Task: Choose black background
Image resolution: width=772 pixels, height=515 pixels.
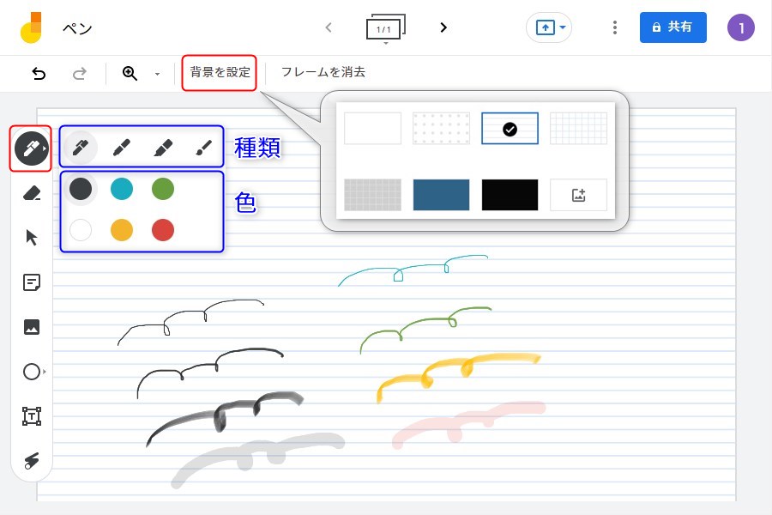Action: [x=510, y=195]
